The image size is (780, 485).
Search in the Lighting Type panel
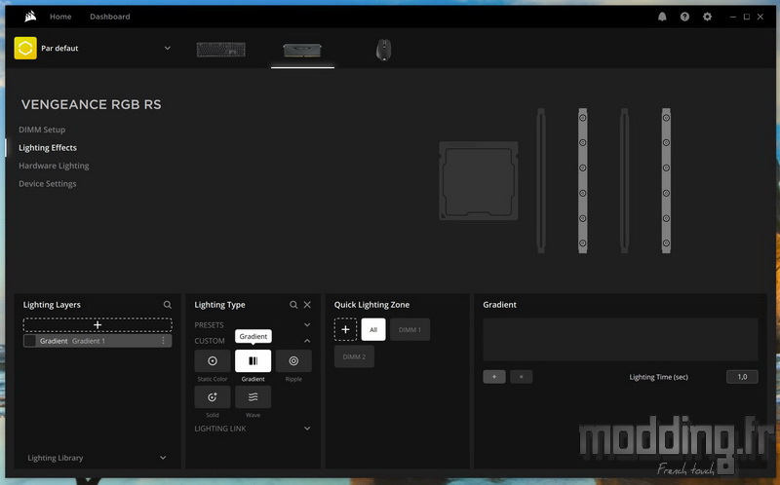pos(293,305)
